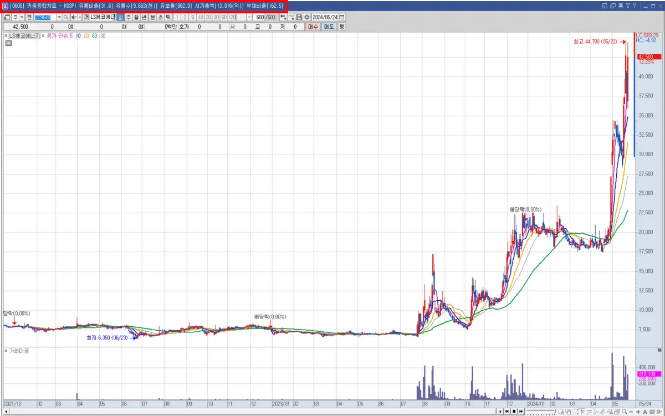Select the yearly 년 period button

pos(144,17)
